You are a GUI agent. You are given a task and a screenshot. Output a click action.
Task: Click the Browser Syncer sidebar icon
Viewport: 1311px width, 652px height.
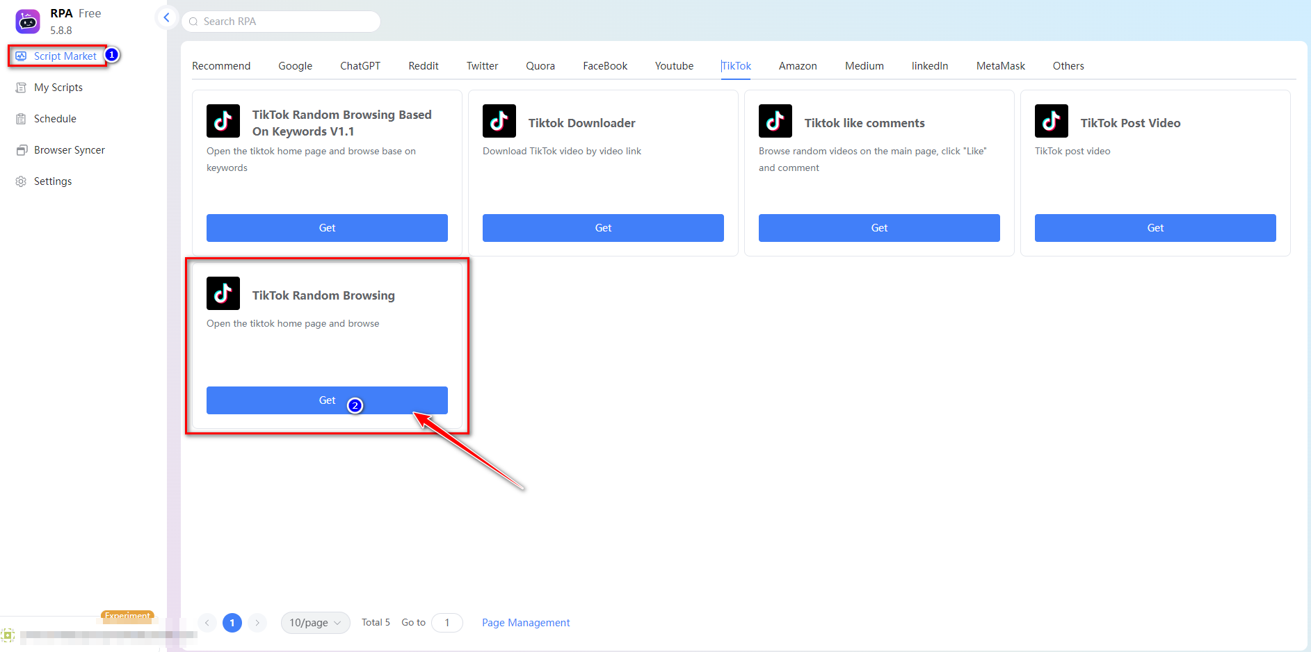[21, 150]
